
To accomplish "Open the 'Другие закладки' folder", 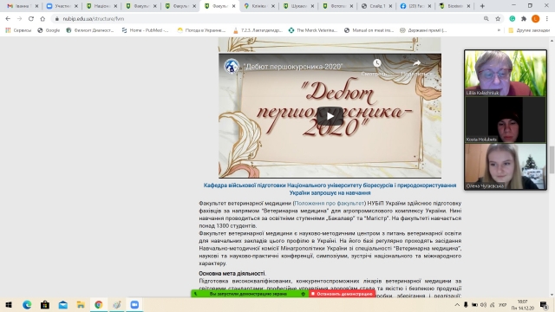I will pyautogui.click(x=529, y=30).
